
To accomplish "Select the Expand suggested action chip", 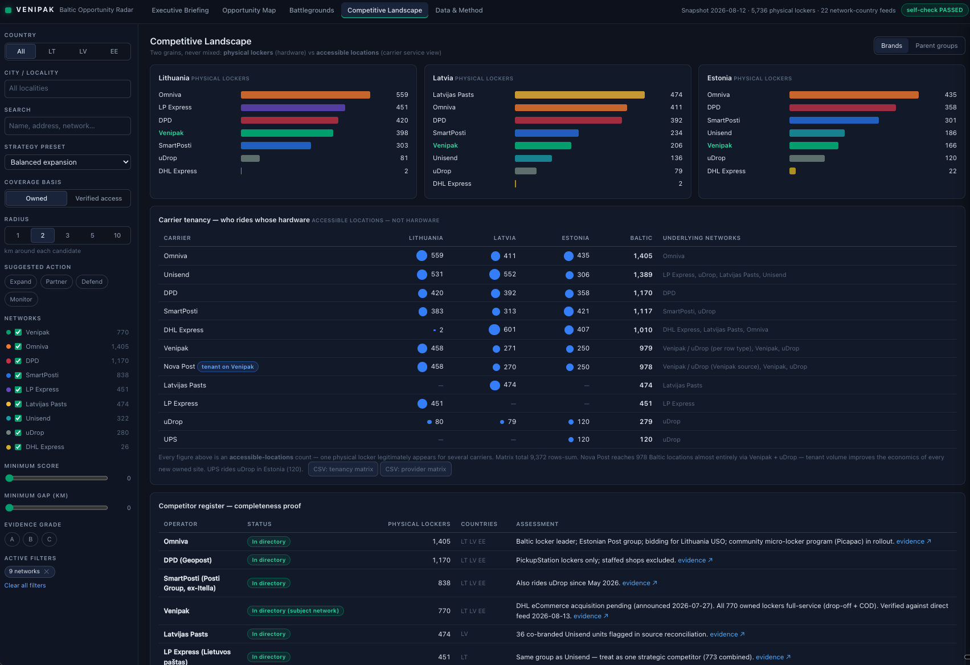I will coord(21,281).
